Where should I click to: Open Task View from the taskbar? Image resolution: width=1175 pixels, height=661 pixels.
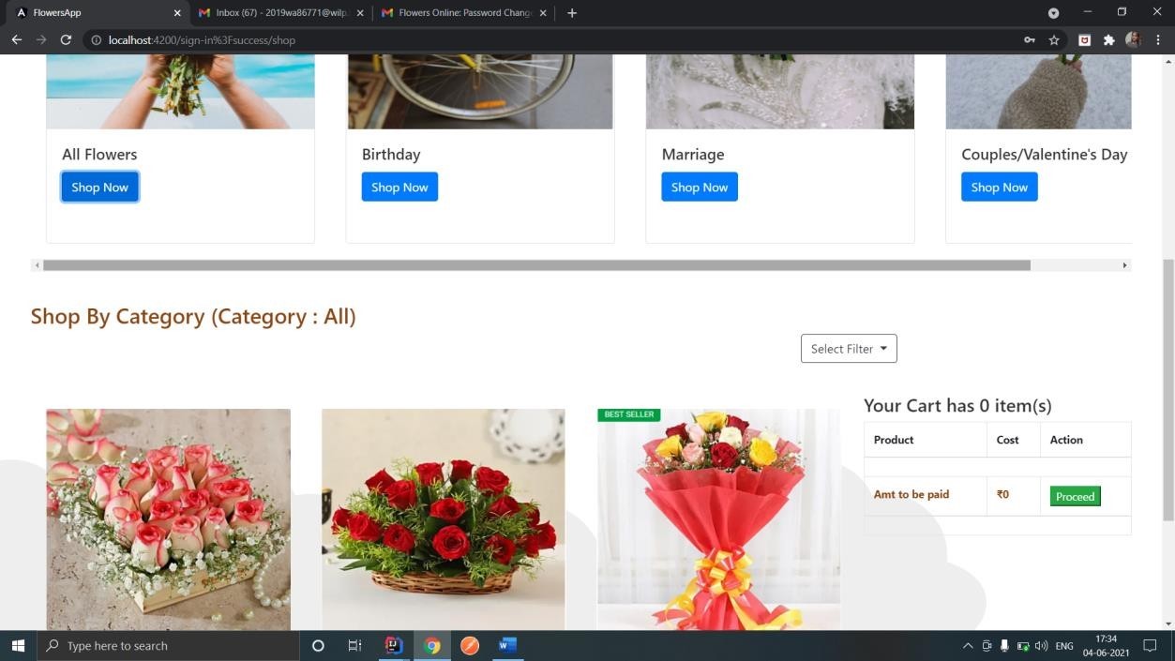click(x=354, y=645)
